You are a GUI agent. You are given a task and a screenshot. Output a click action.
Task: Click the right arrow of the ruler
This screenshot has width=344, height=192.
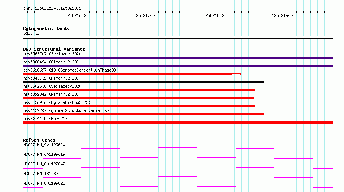(332, 12)
